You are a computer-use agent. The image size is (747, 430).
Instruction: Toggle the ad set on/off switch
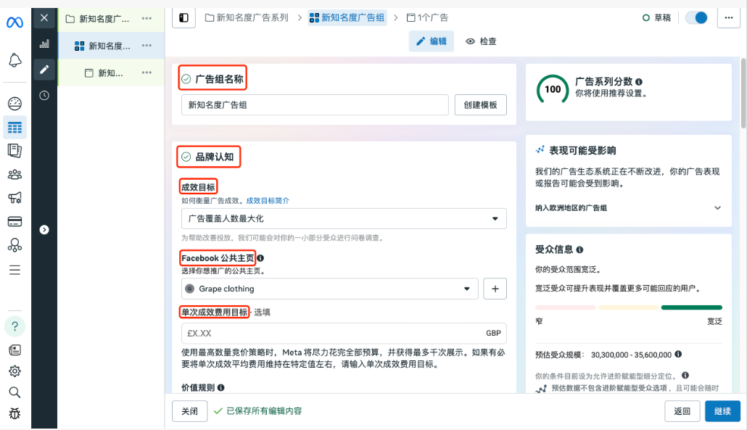point(696,17)
